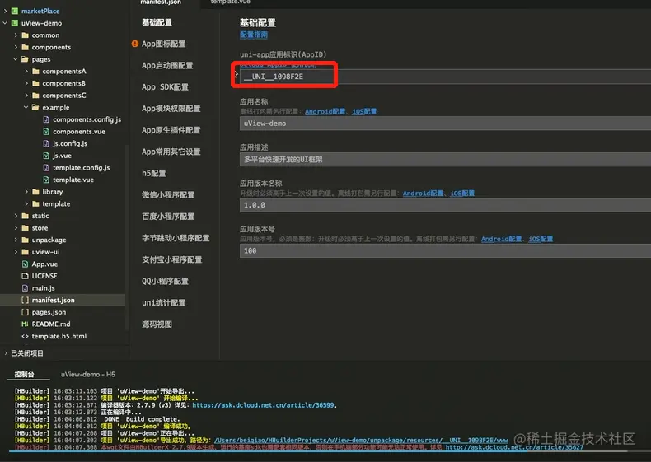Click the template.config.js file icon
The image size is (651, 462).
(46, 167)
